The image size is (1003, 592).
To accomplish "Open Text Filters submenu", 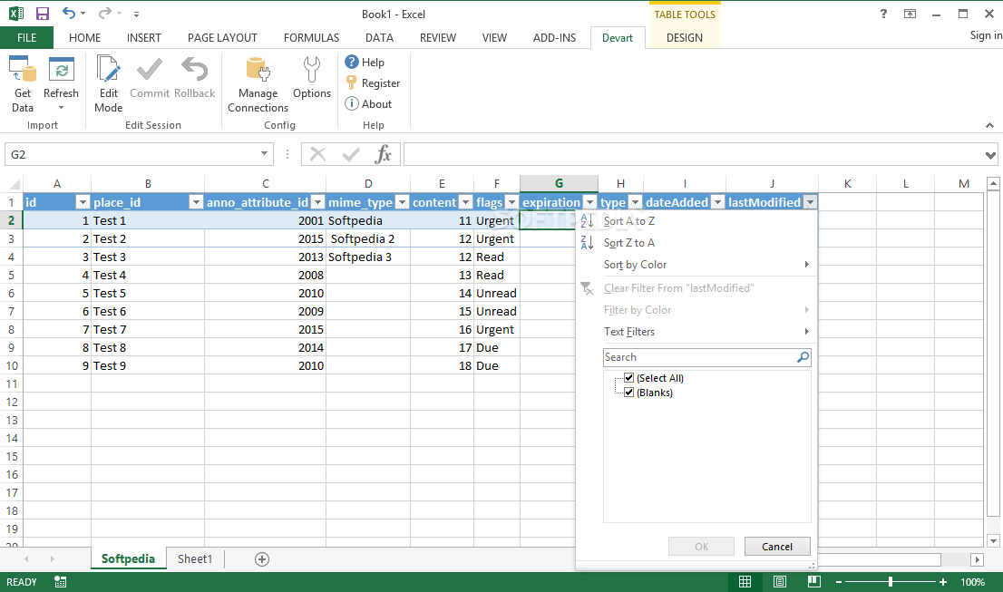I will coord(697,331).
